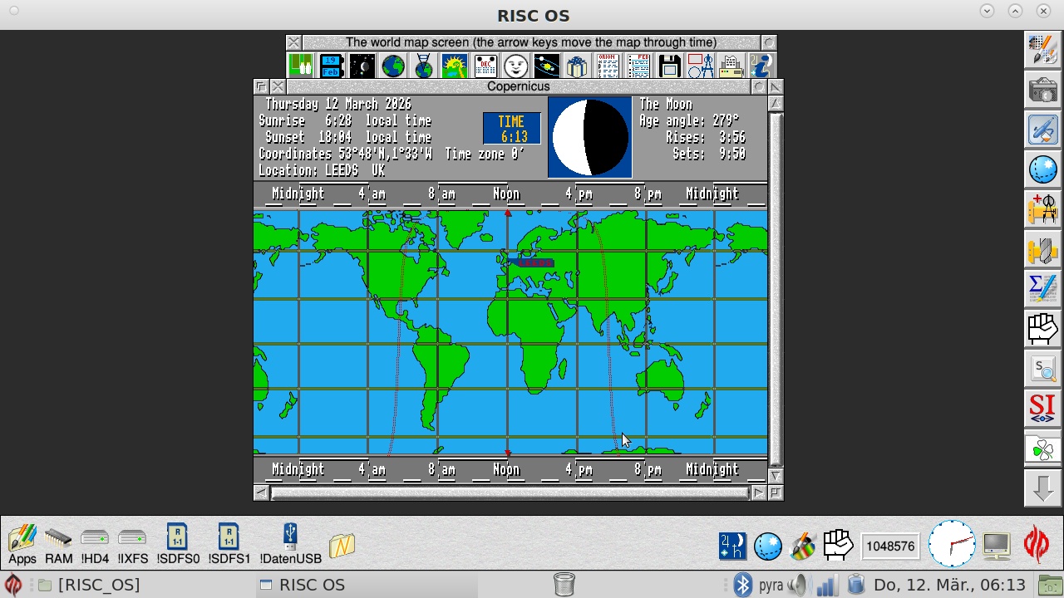Image resolution: width=1064 pixels, height=598 pixels.
Task: Click the night sky moon and stars icon
Action: (x=362, y=66)
